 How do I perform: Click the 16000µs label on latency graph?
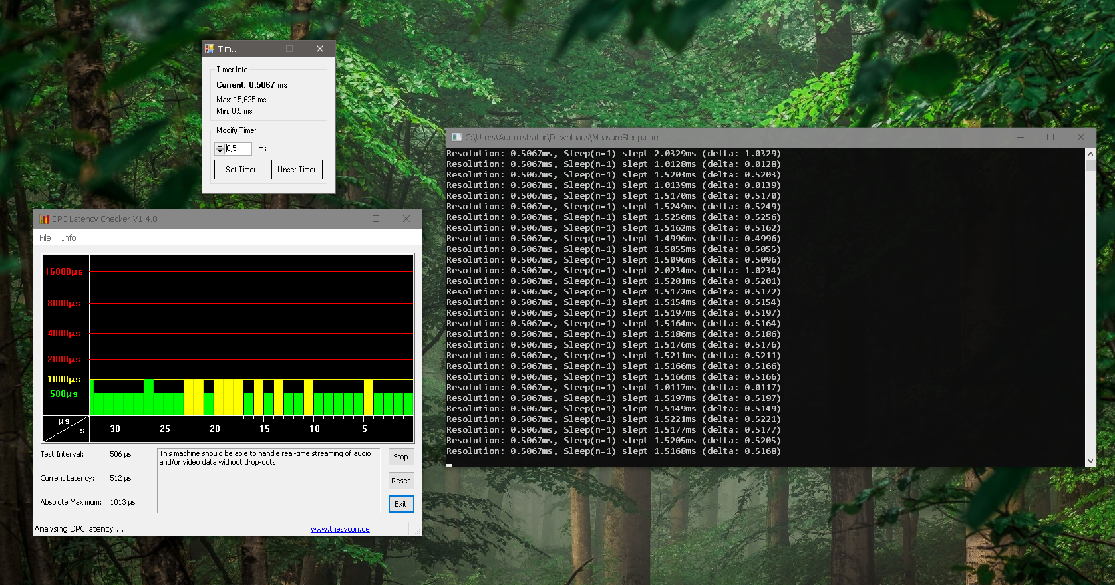(x=63, y=272)
